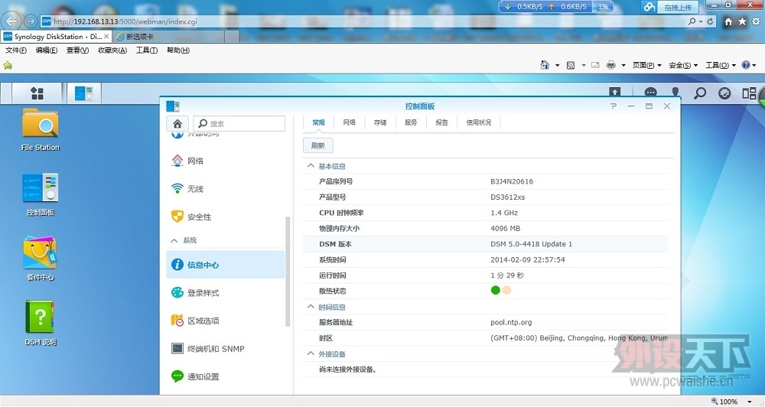
Task: Click the control panel search field
Action: [239, 123]
